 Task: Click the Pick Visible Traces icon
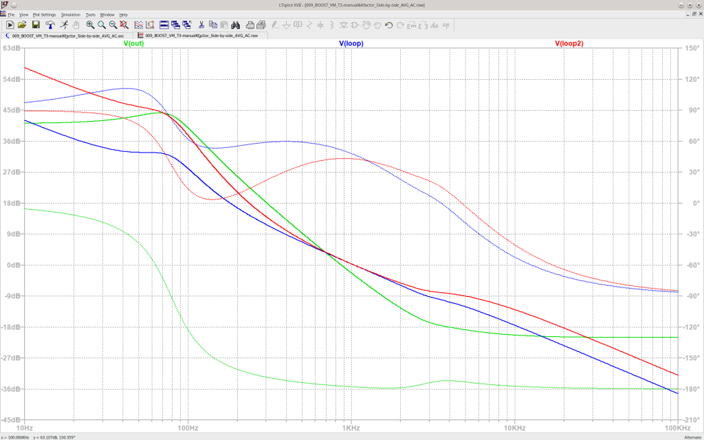(x=150, y=25)
